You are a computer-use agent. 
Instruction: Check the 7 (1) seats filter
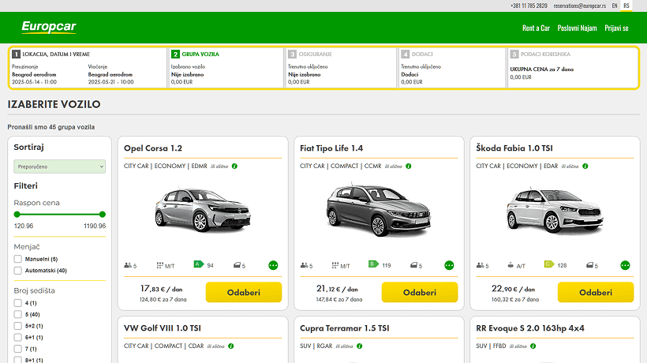[x=17, y=349]
